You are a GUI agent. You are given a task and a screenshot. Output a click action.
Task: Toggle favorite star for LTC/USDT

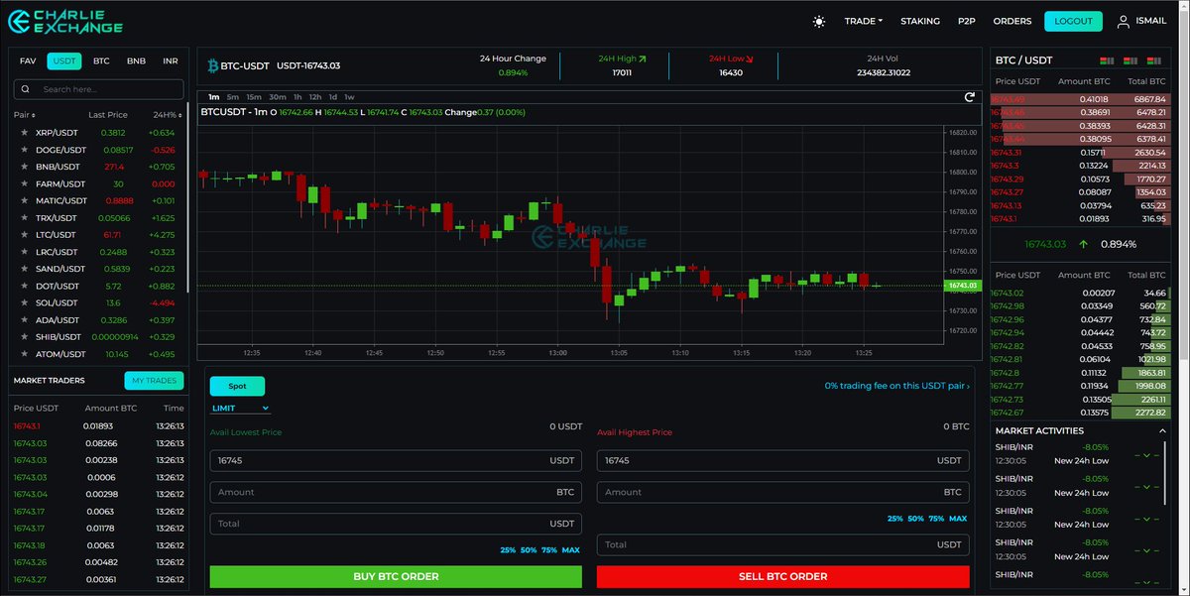tap(25, 235)
